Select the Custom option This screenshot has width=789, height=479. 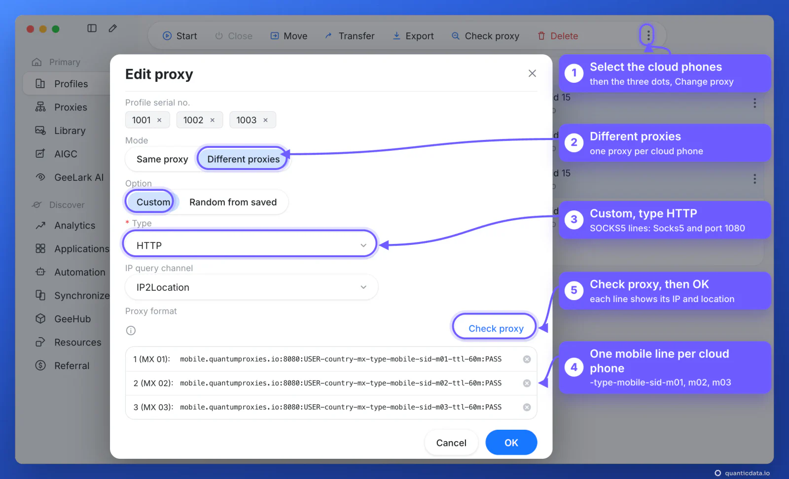tap(153, 202)
